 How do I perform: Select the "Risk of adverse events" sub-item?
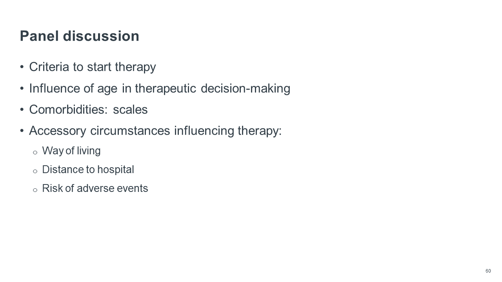(95, 188)
